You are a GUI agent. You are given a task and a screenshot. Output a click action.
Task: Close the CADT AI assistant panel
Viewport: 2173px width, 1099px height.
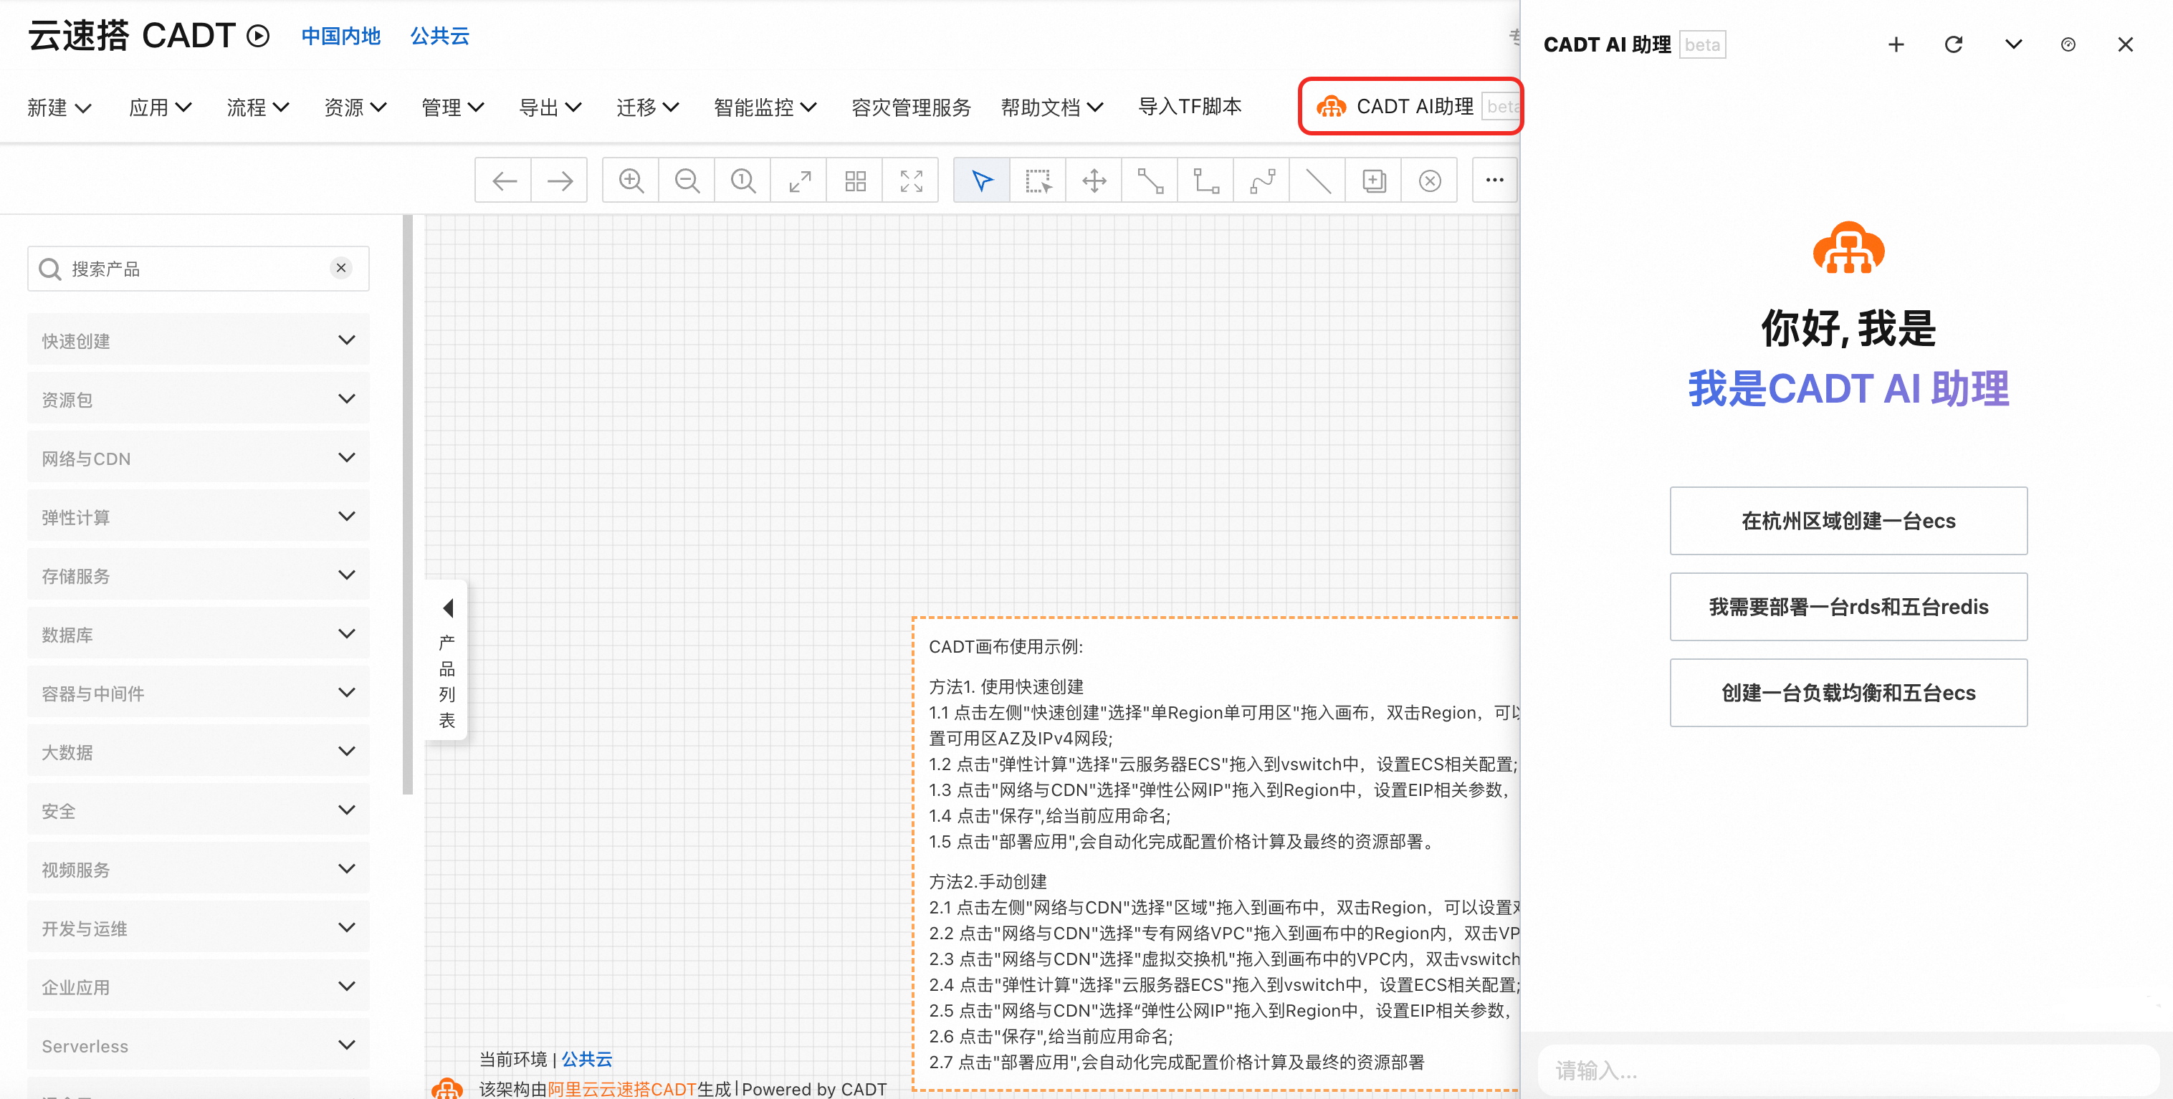2125,44
